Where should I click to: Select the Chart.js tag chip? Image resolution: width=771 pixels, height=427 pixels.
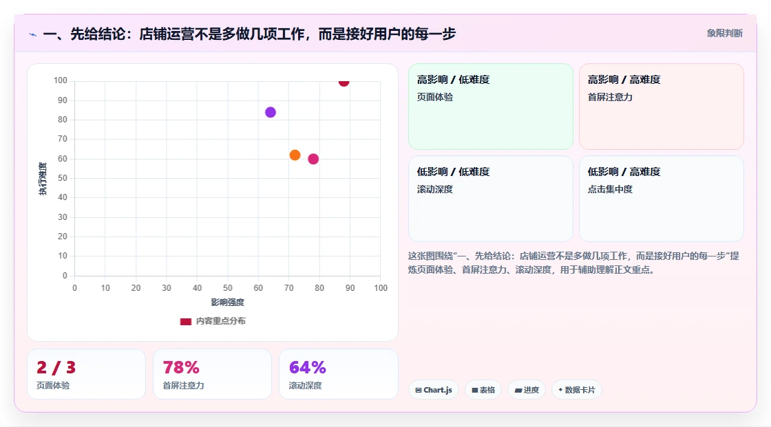pyautogui.click(x=434, y=390)
